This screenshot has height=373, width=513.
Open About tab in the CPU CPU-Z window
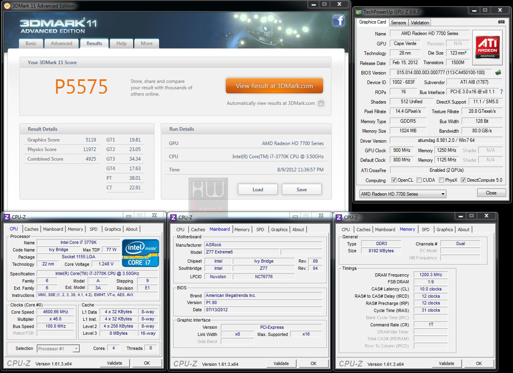click(132, 229)
